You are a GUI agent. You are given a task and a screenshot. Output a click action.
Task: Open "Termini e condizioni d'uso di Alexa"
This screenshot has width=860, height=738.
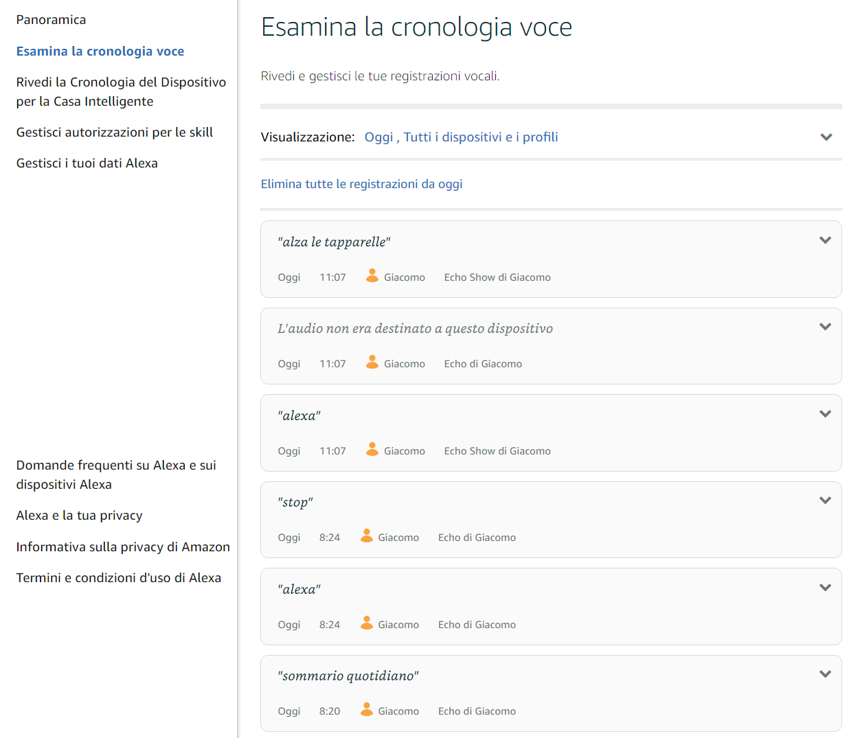(x=119, y=578)
